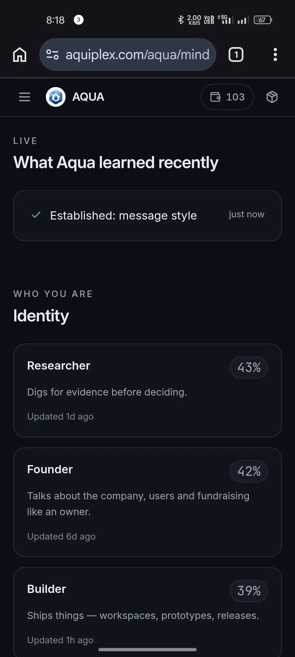Tap the green checkmark on message style
The image size is (295, 657).
[x=36, y=215]
